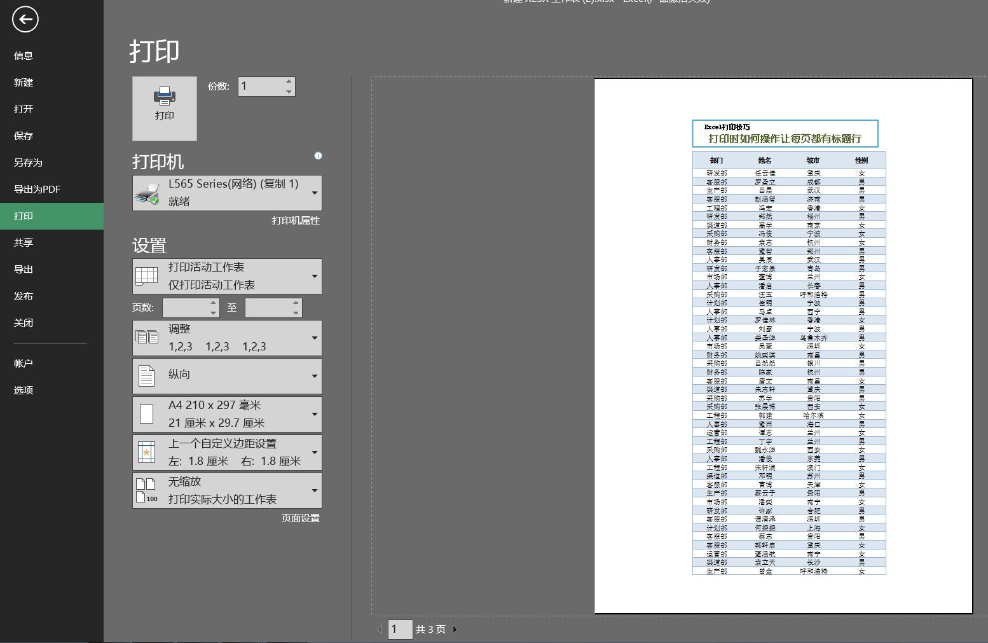Open the 纵向 orientation dropdown

click(x=314, y=375)
